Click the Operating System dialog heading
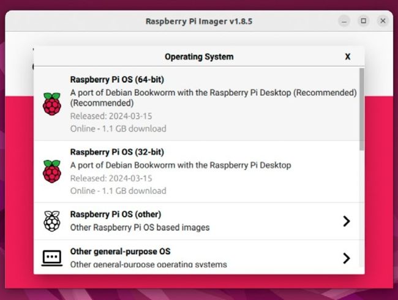 199,56
